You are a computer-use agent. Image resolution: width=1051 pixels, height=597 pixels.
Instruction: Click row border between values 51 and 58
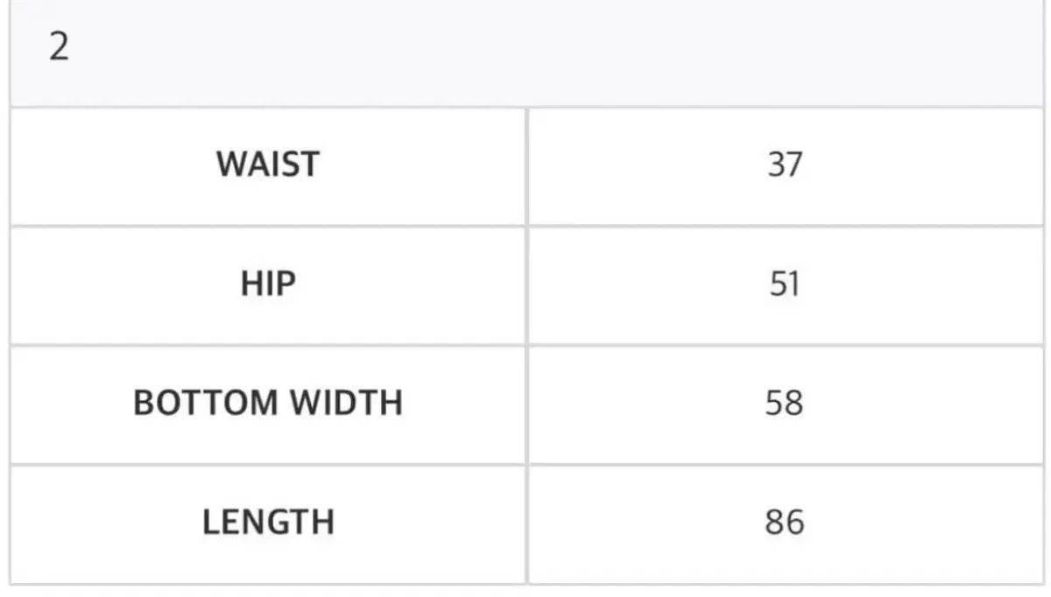click(x=784, y=344)
